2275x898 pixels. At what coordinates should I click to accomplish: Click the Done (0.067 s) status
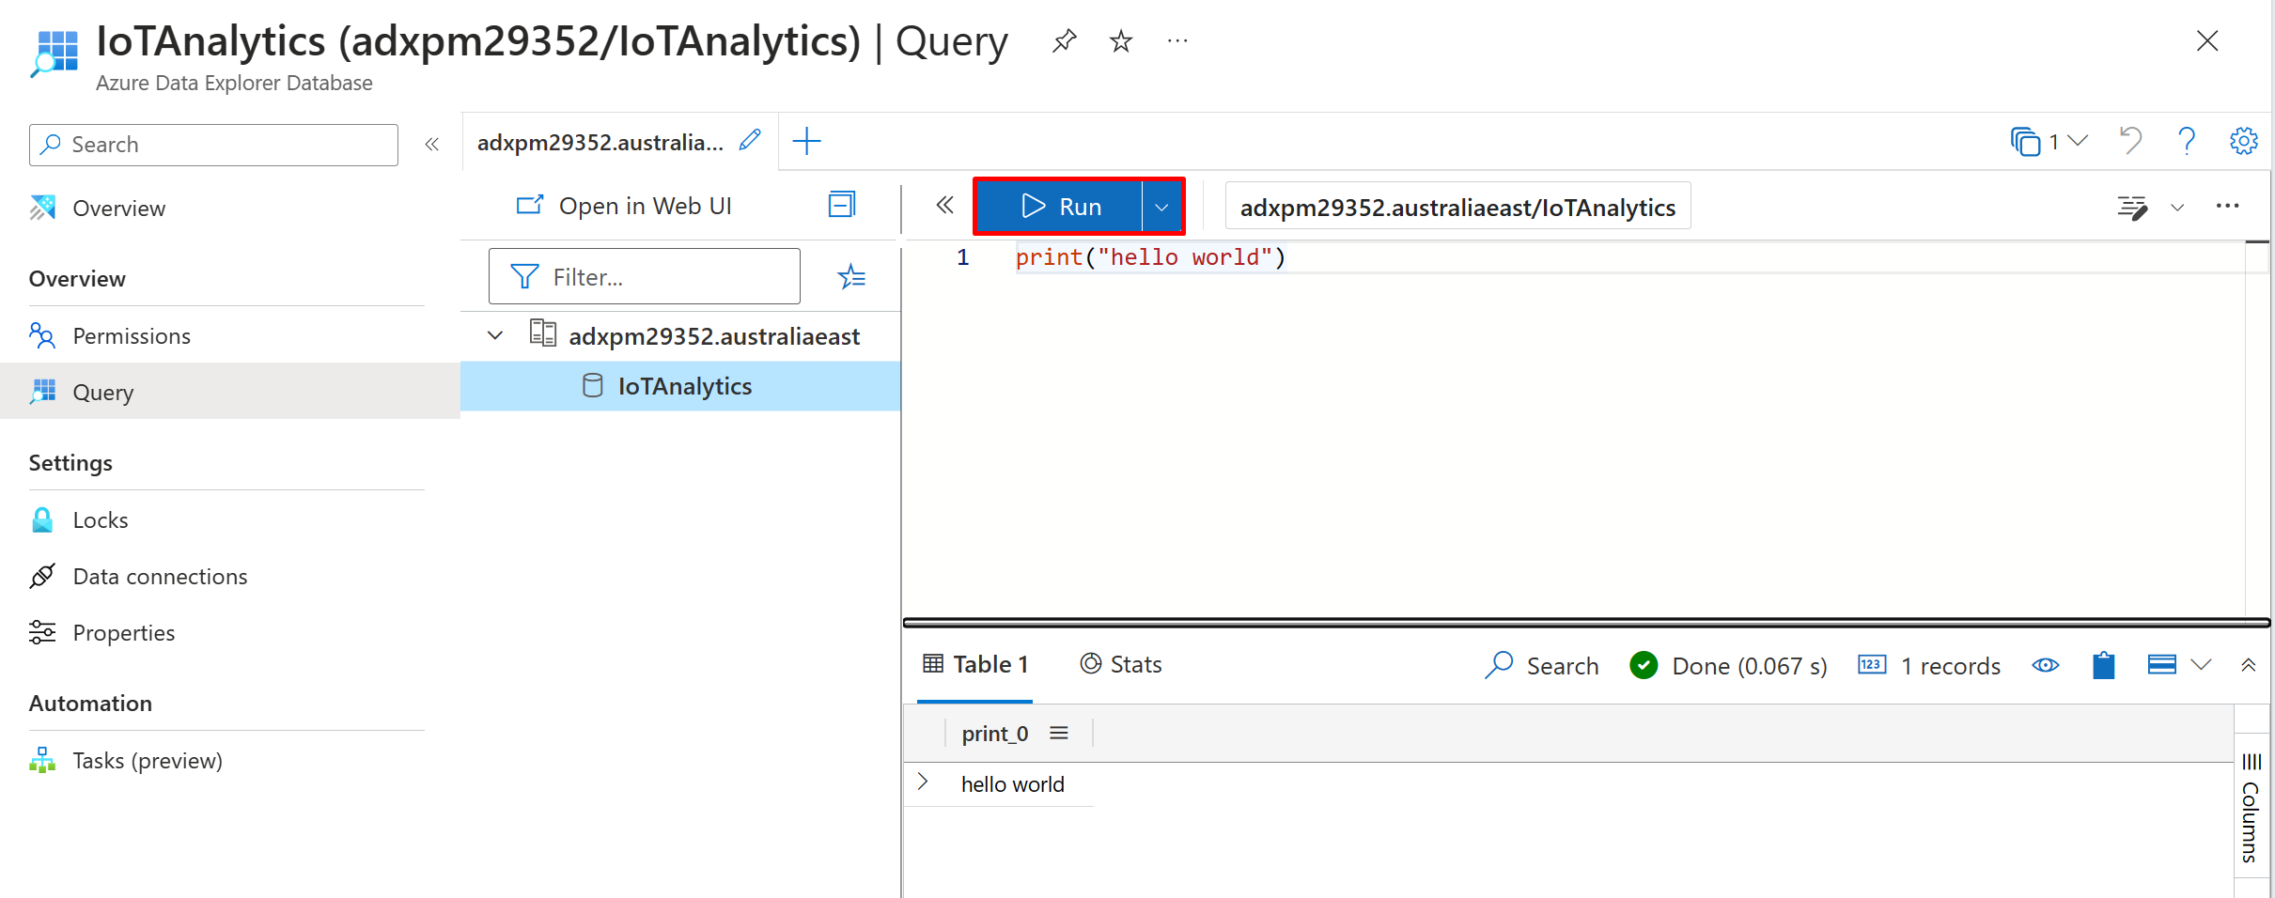(1729, 665)
